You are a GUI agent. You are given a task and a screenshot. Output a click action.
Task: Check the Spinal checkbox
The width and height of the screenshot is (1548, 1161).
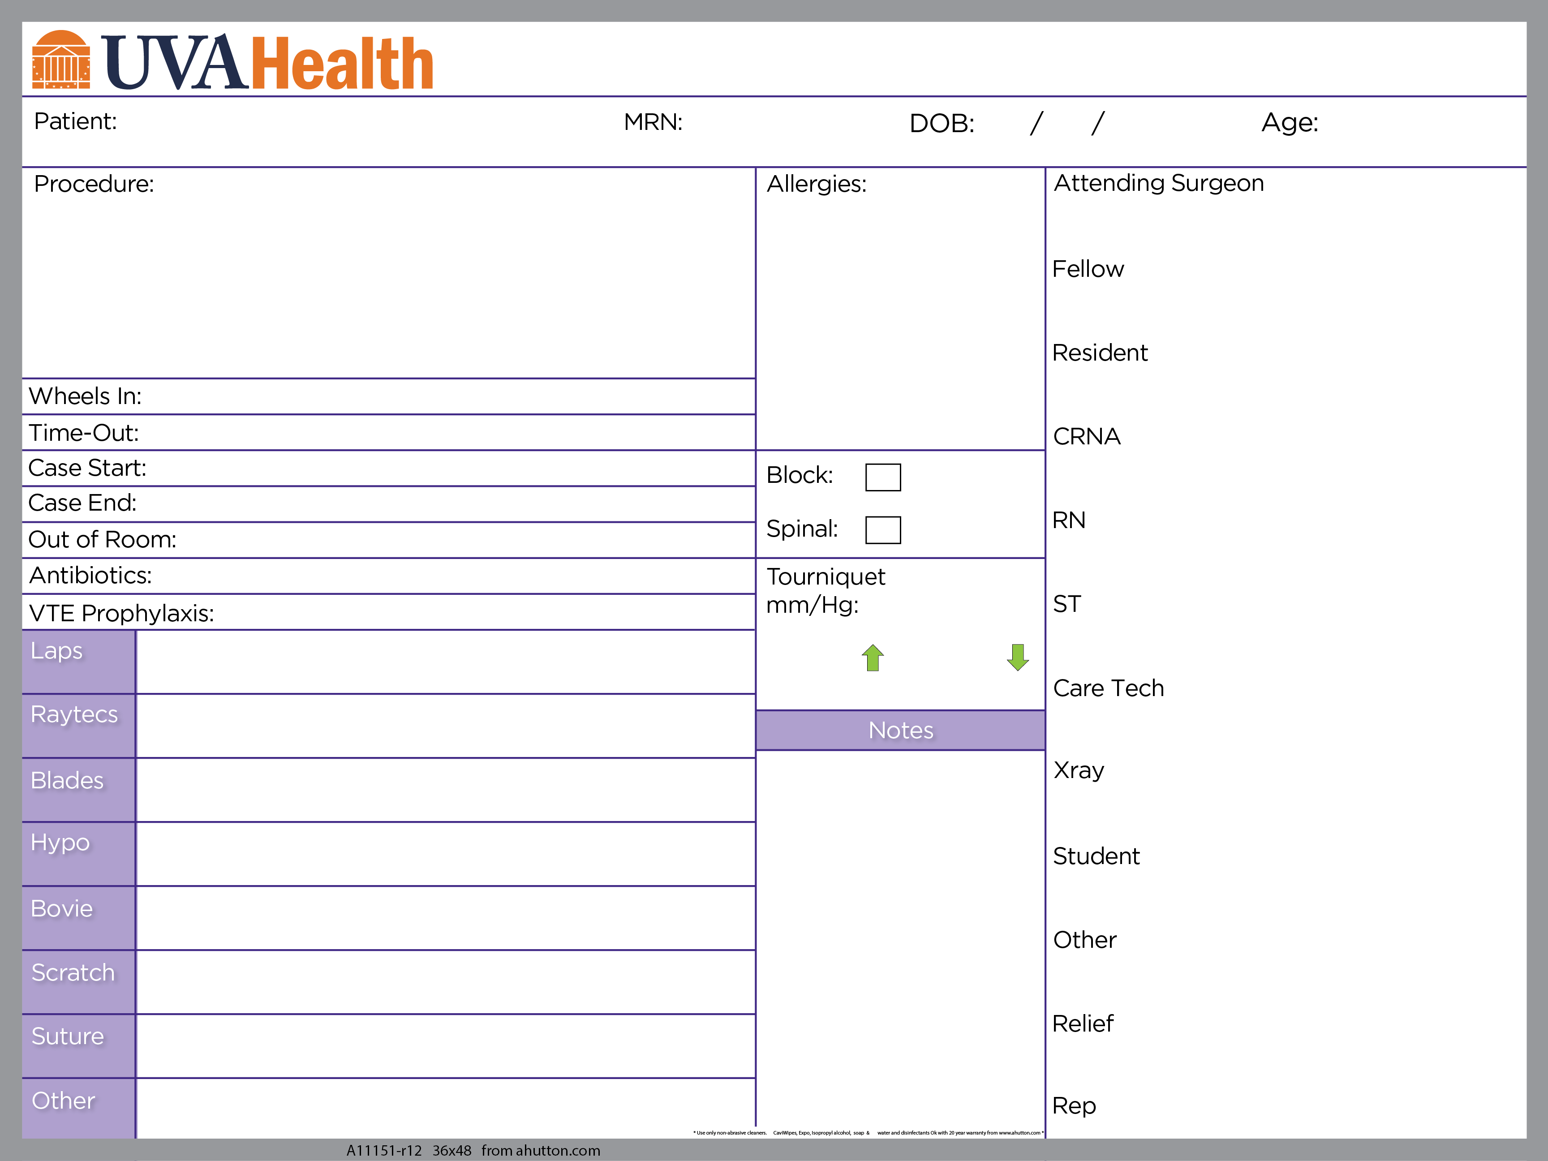click(883, 530)
